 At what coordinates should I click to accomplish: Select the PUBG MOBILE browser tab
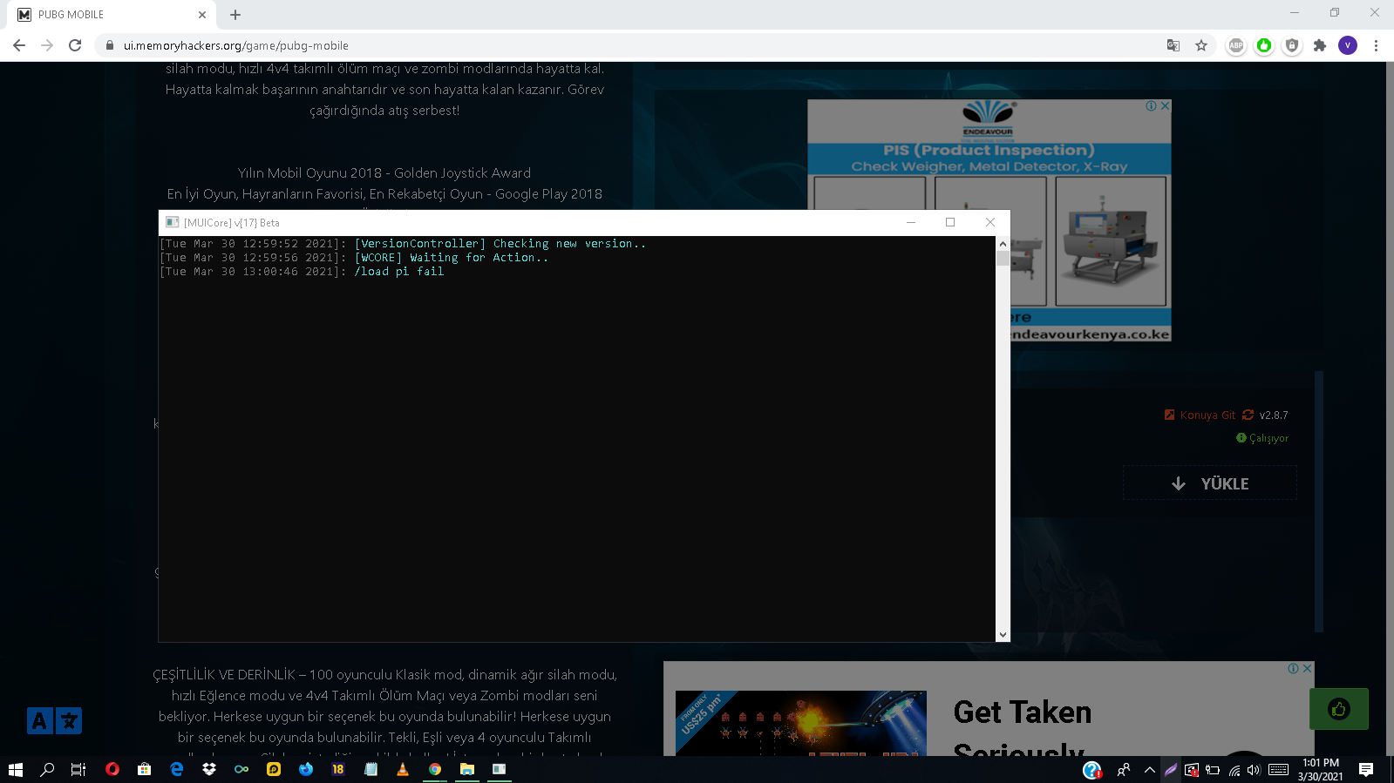click(x=112, y=15)
